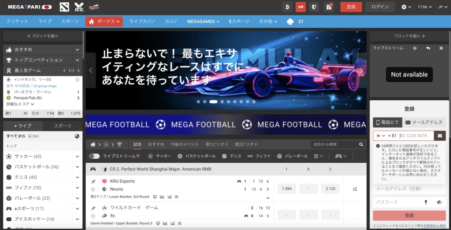
Task: Click ブロックを縮小 on left panel
Action: coord(43,36)
